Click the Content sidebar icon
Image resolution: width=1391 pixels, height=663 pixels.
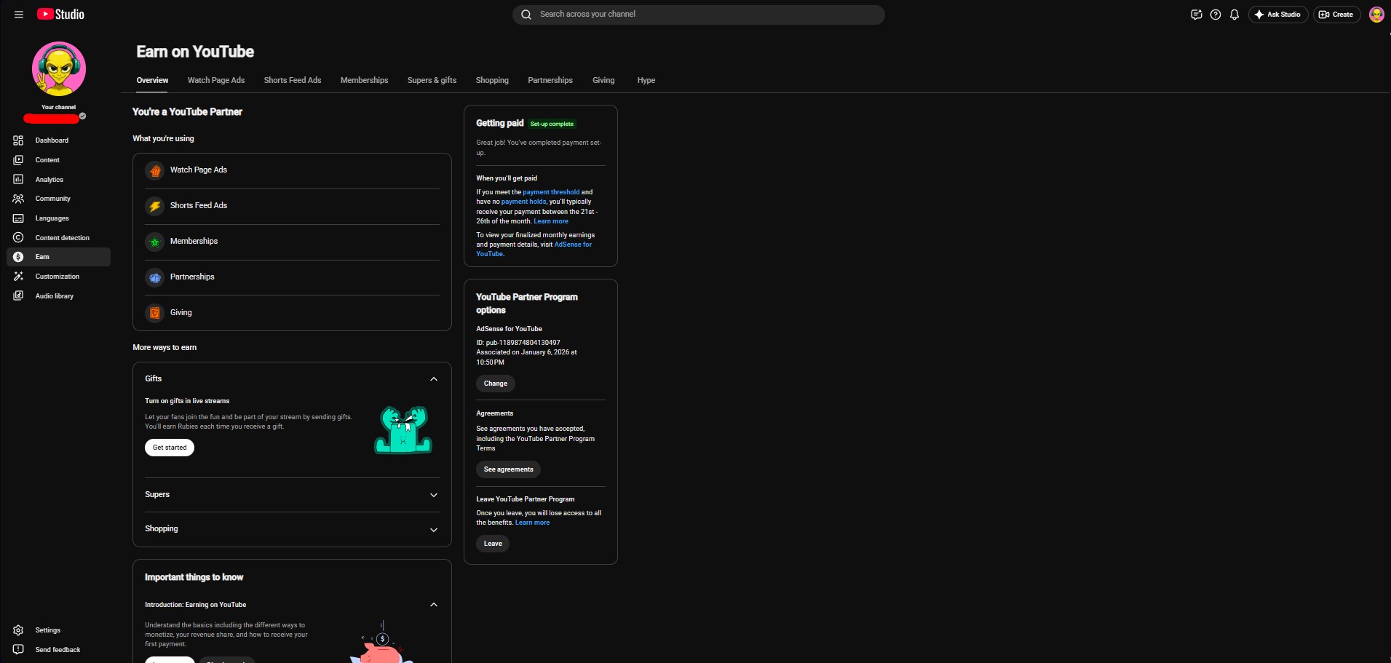(18, 160)
